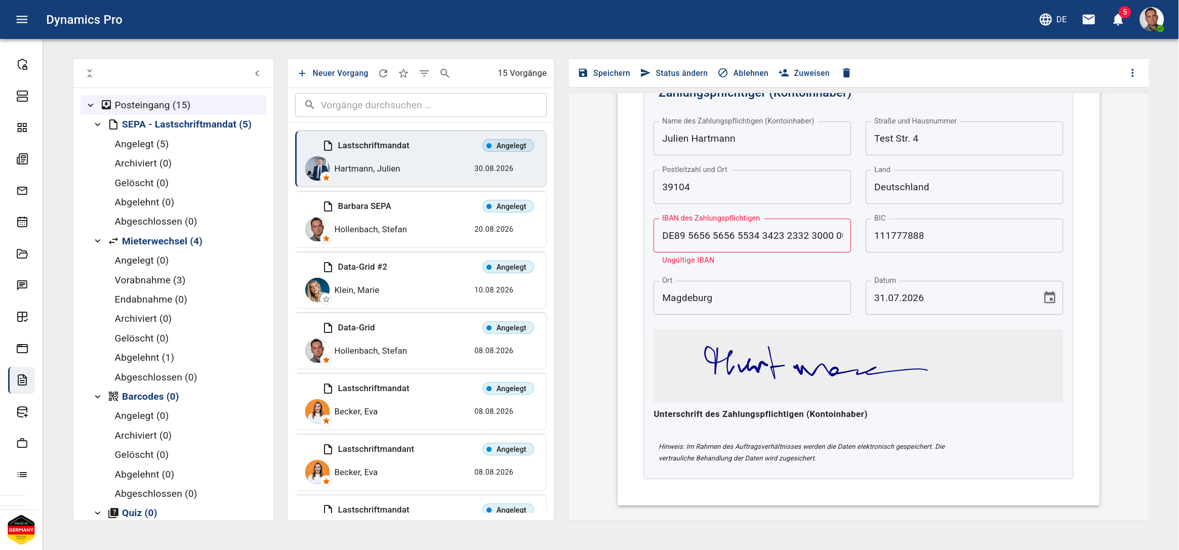Open the calendar sidebar icon
Image resolution: width=1179 pixels, height=550 pixels.
tap(22, 222)
